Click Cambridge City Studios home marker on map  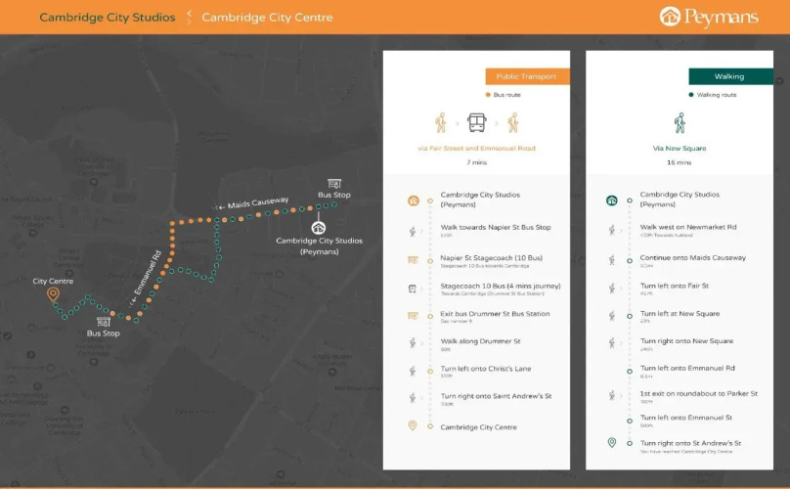pyautogui.click(x=319, y=227)
